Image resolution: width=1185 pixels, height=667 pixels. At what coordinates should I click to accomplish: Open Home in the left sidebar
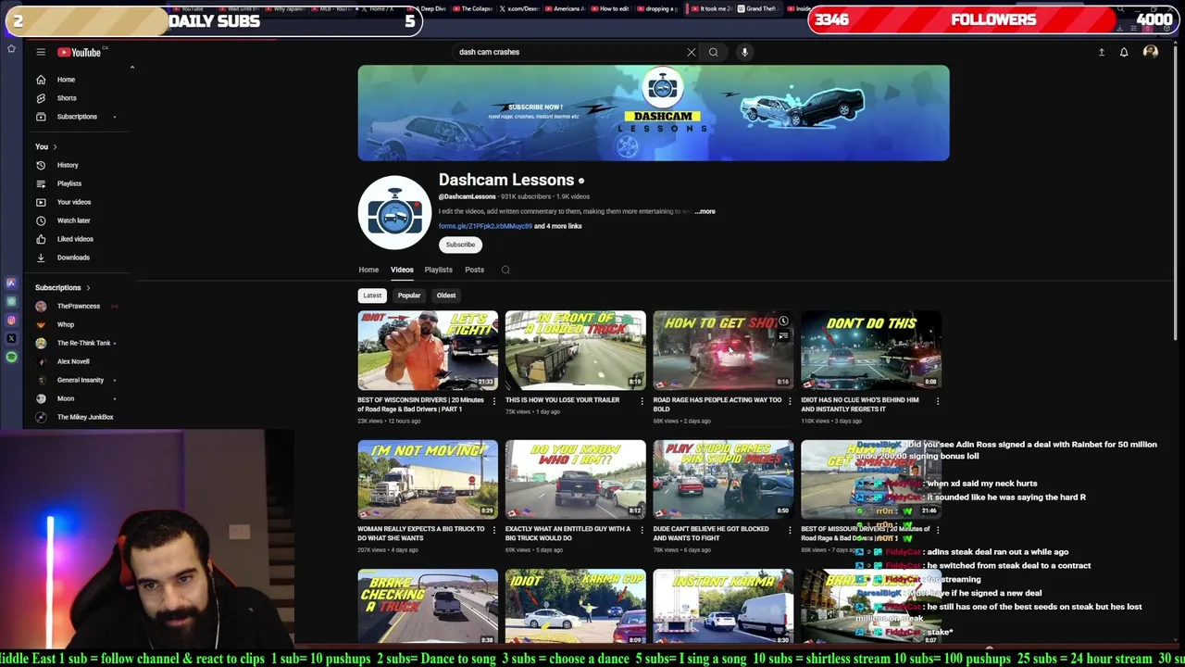tap(66, 80)
